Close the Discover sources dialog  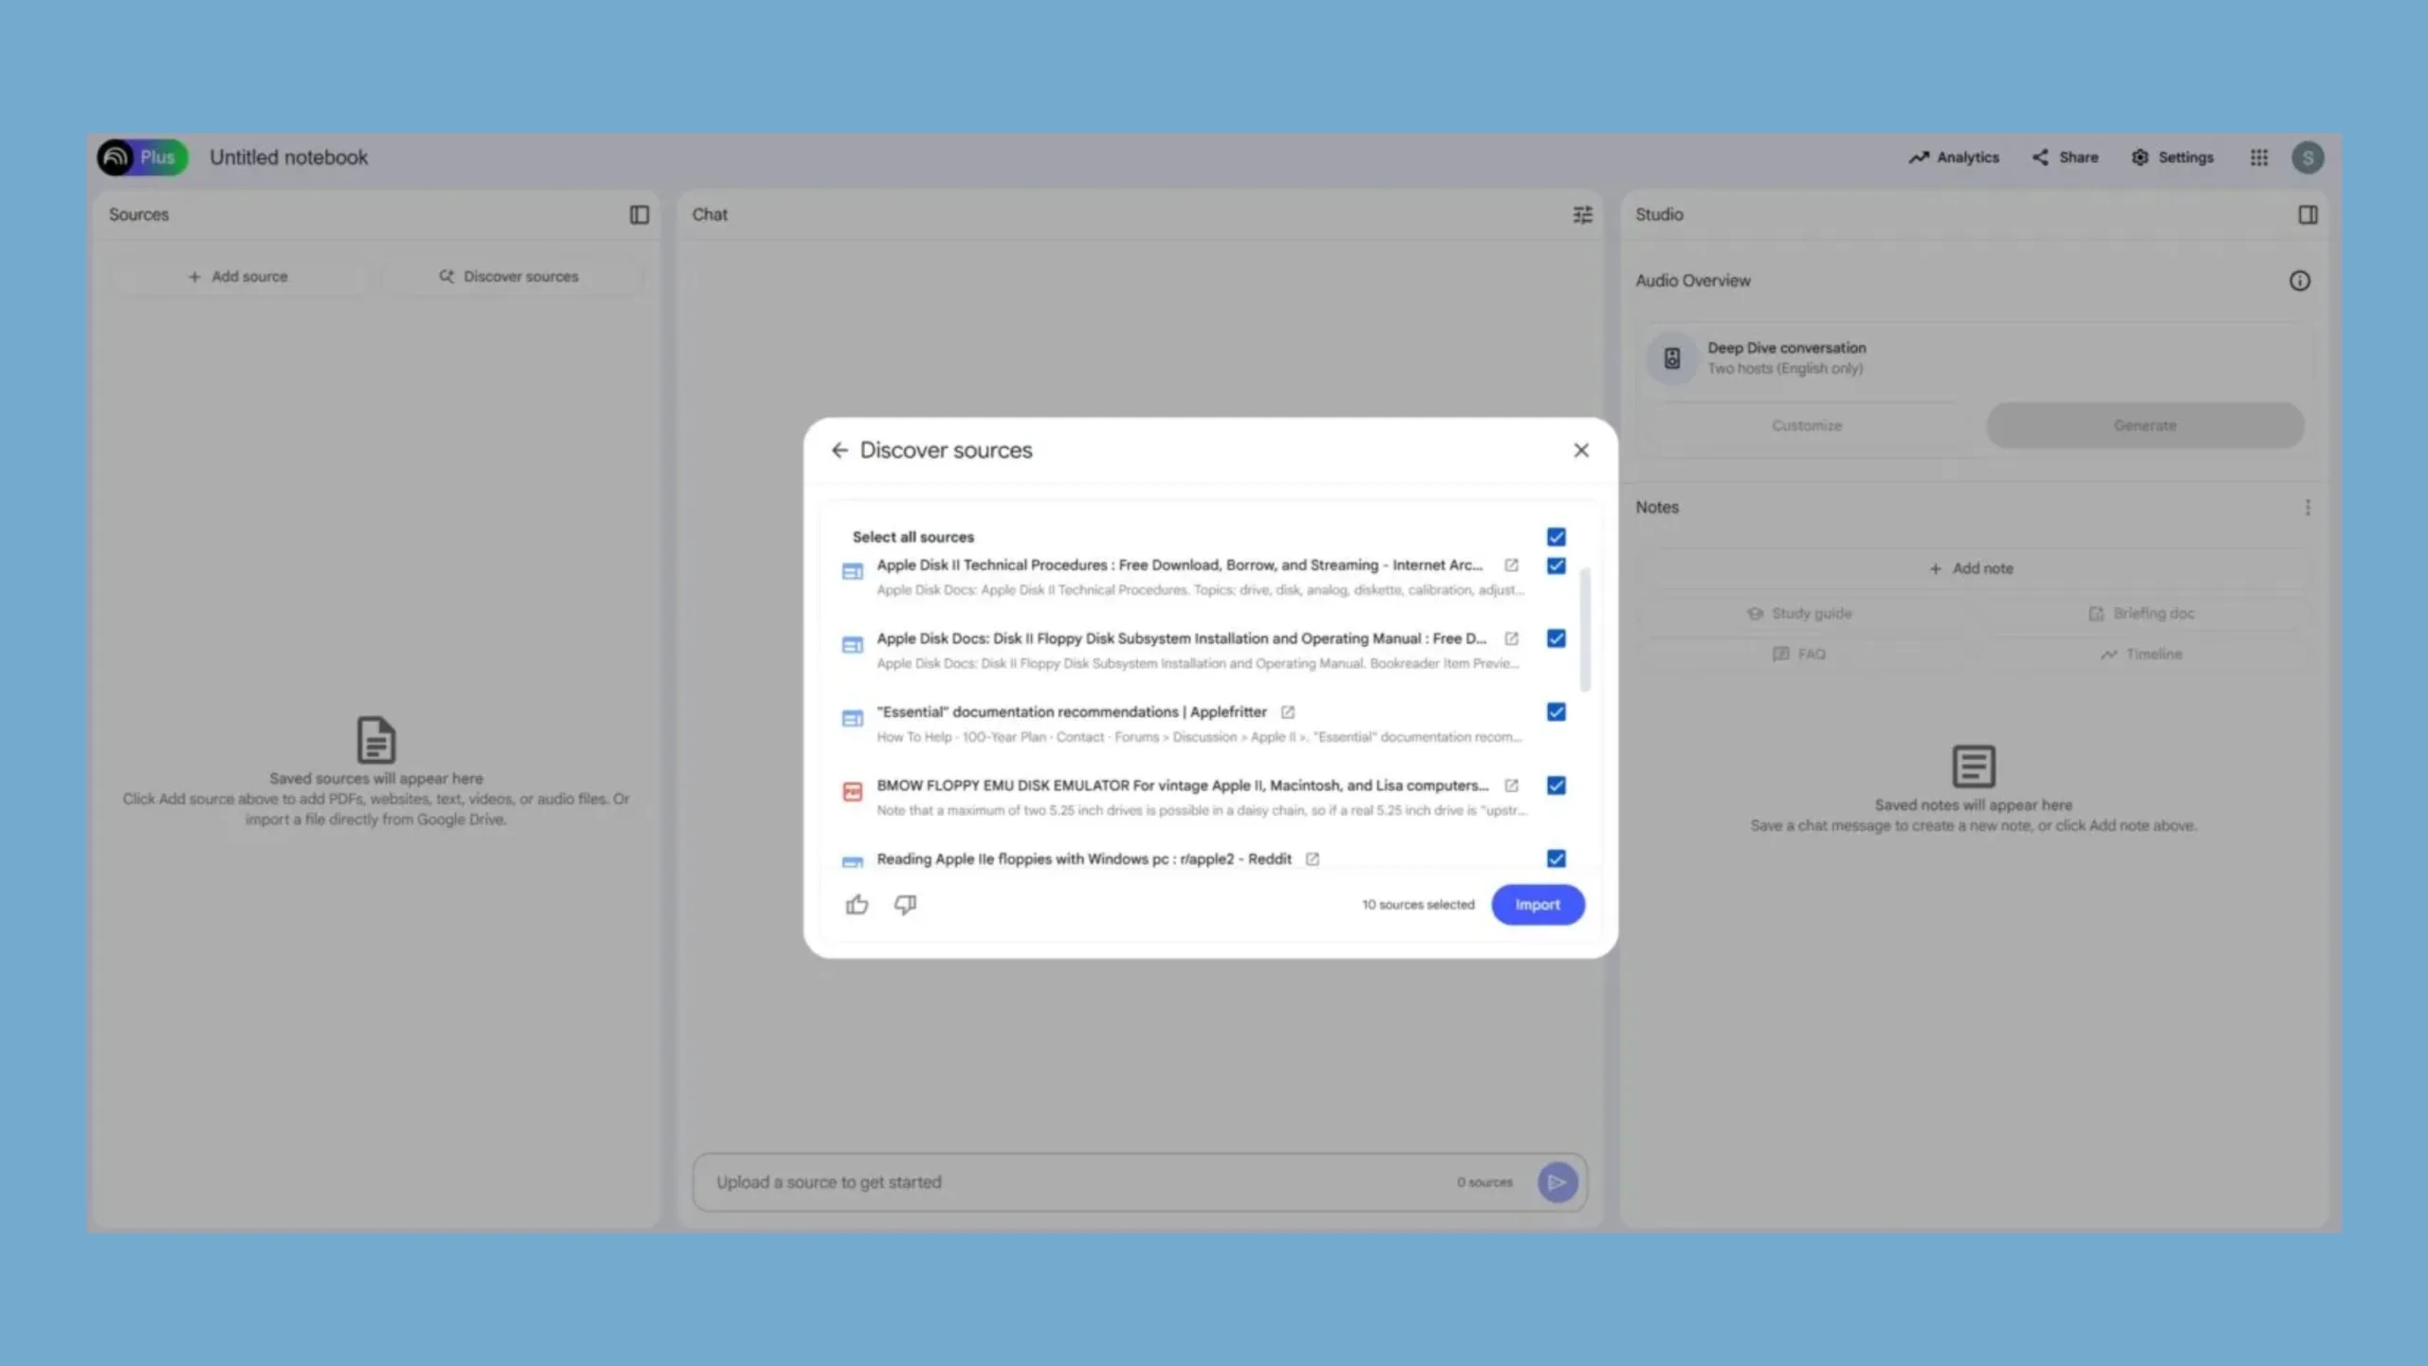tap(1581, 451)
